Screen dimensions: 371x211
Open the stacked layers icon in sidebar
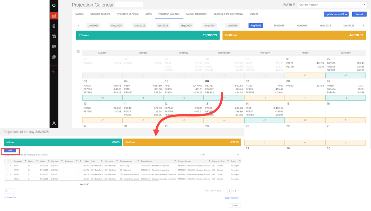(x=54, y=37)
